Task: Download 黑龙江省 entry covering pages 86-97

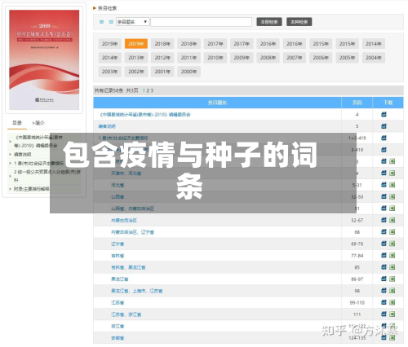Action: click(x=384, y=279)
